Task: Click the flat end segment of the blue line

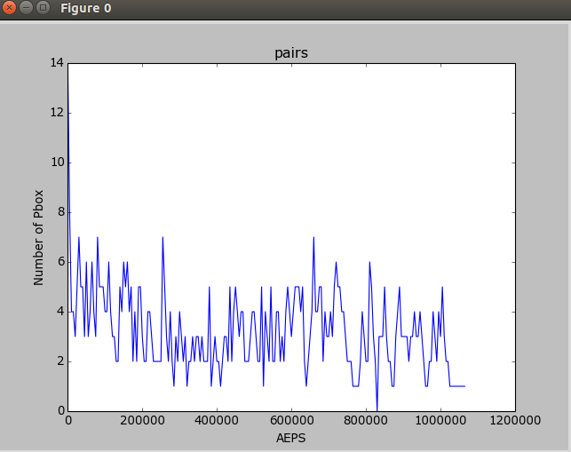Action: [x=457, y=386]
